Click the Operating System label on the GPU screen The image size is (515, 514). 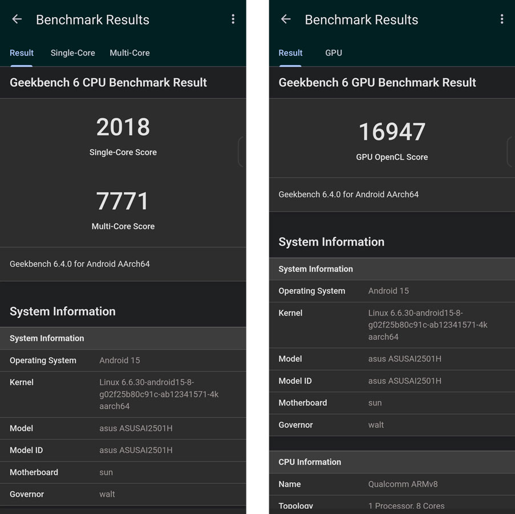tap(312, 291)
